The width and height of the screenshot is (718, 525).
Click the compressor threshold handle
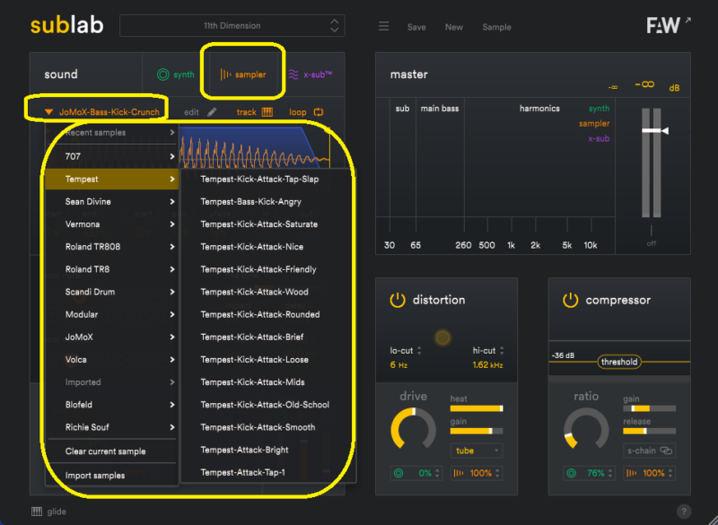(x=619, y=362)
